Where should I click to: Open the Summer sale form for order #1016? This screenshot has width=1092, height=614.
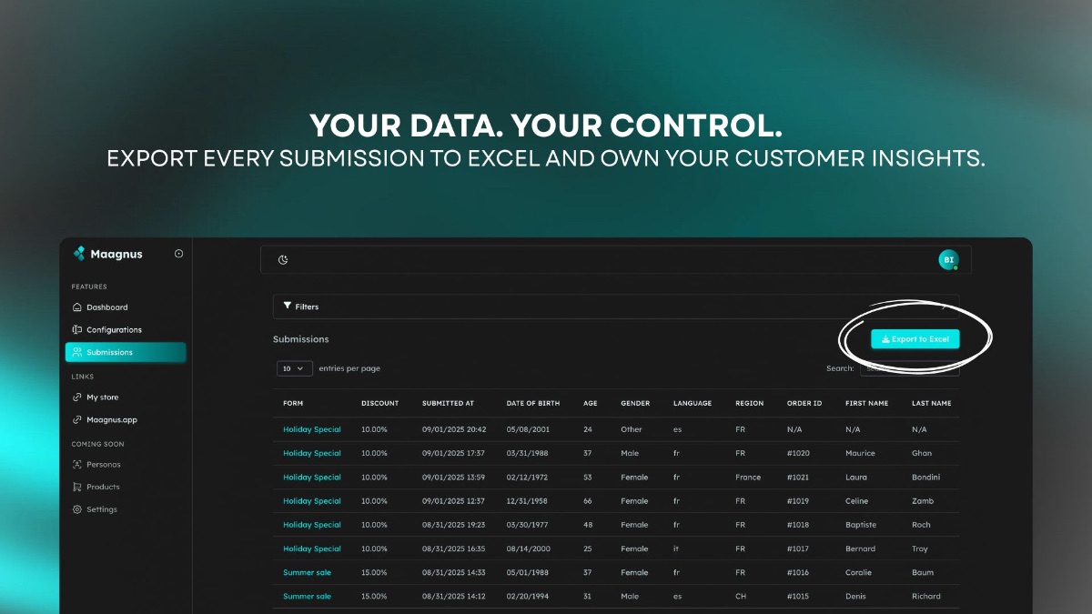(x=307, y=573)
